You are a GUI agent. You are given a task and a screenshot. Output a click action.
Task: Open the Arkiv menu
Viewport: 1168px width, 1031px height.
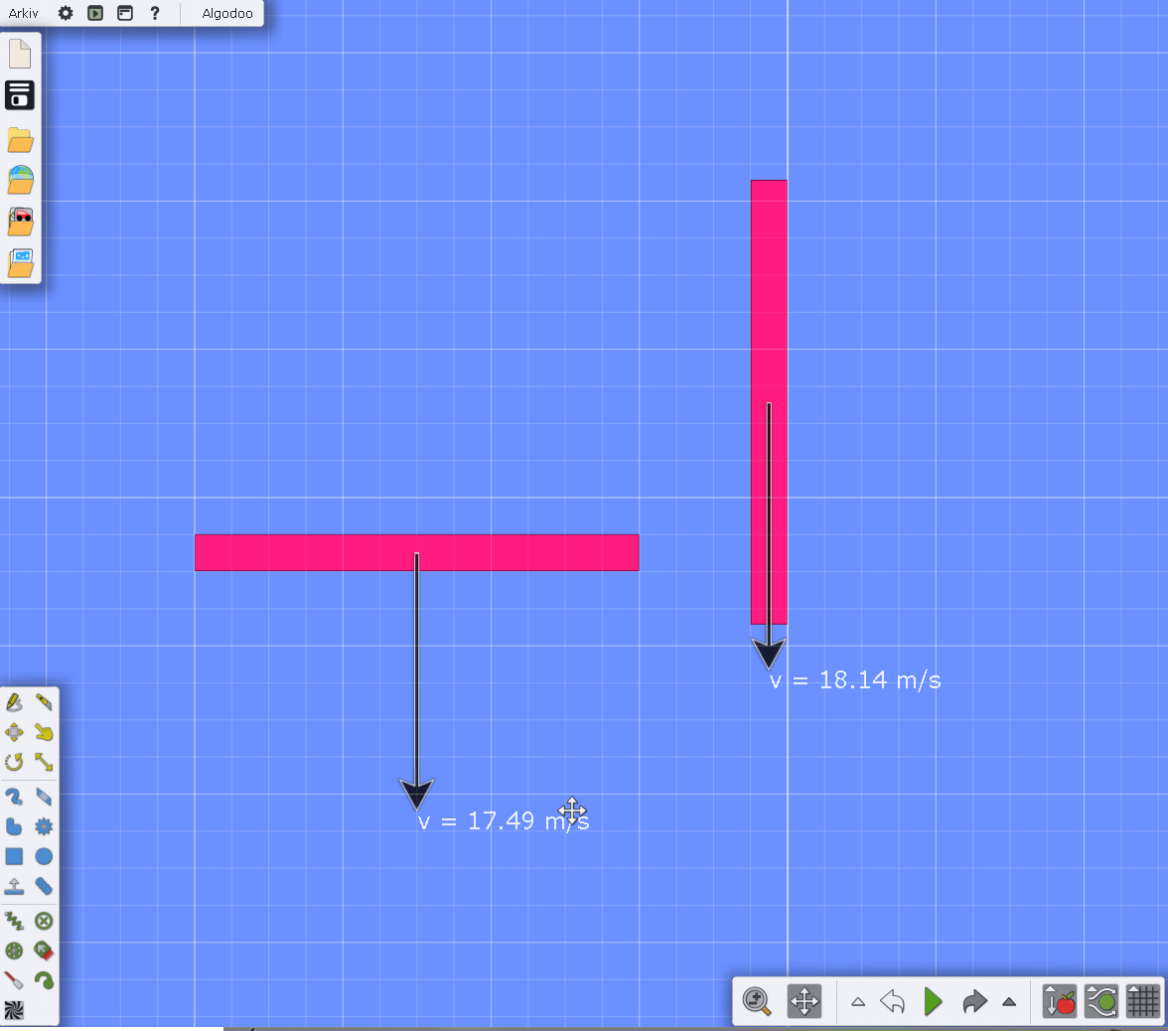[x=24, y=13]
